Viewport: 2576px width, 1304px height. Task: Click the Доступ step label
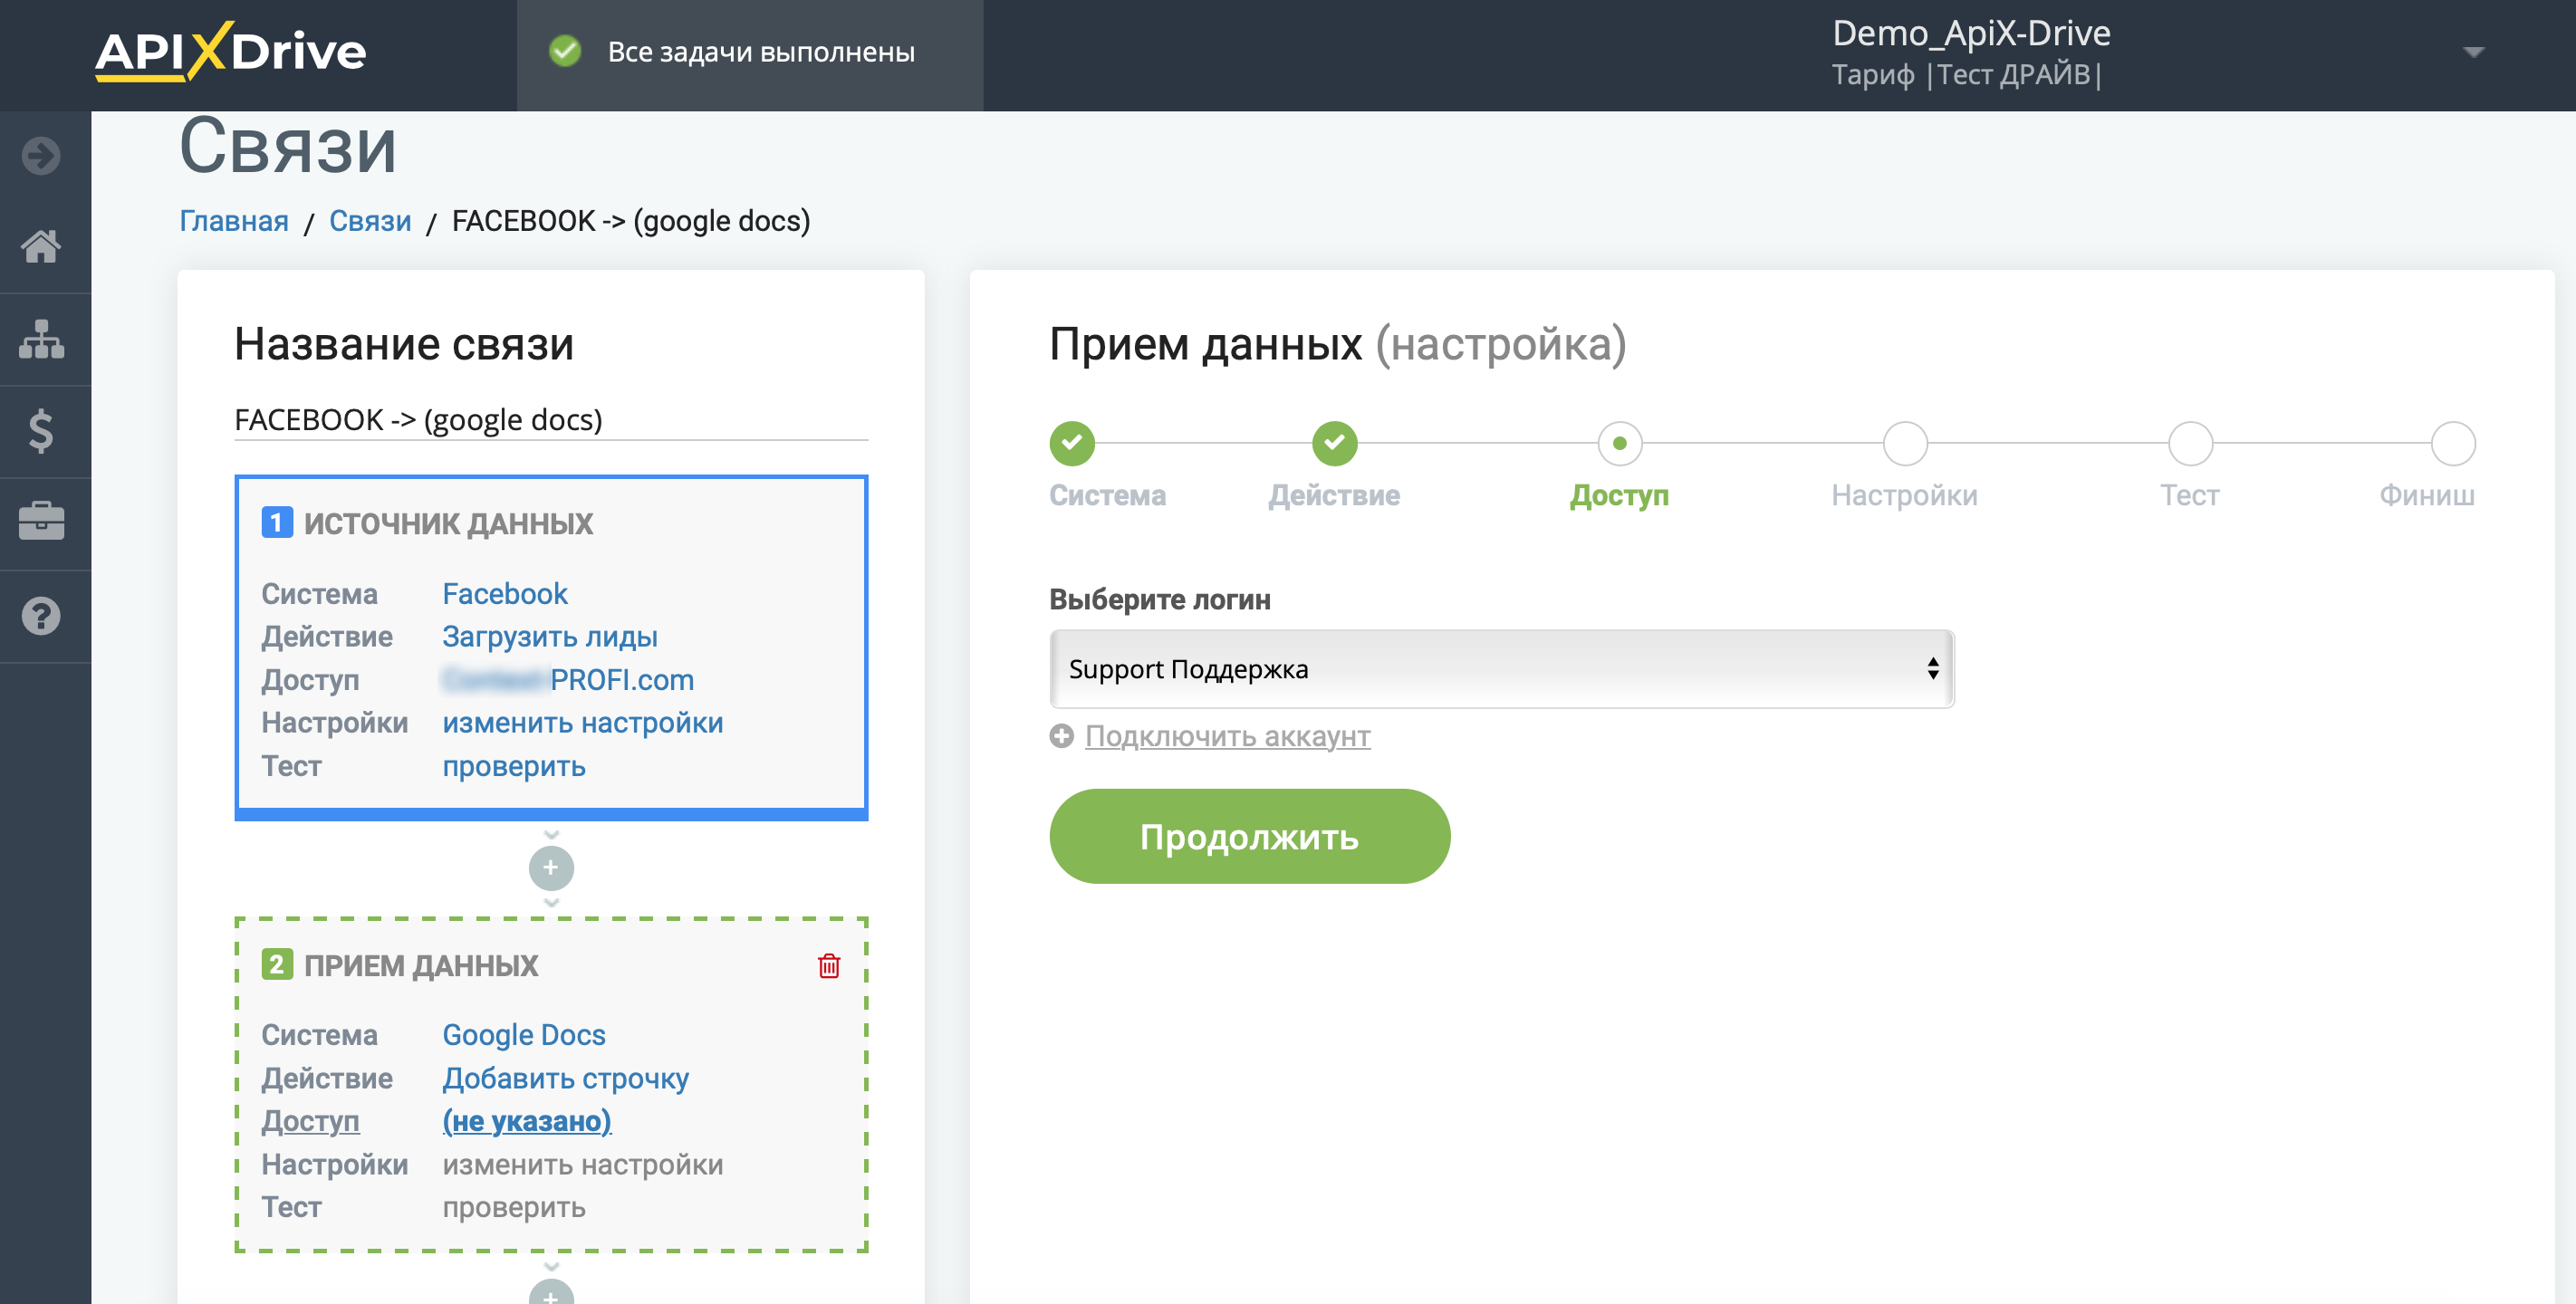(x=1620, y=495)
